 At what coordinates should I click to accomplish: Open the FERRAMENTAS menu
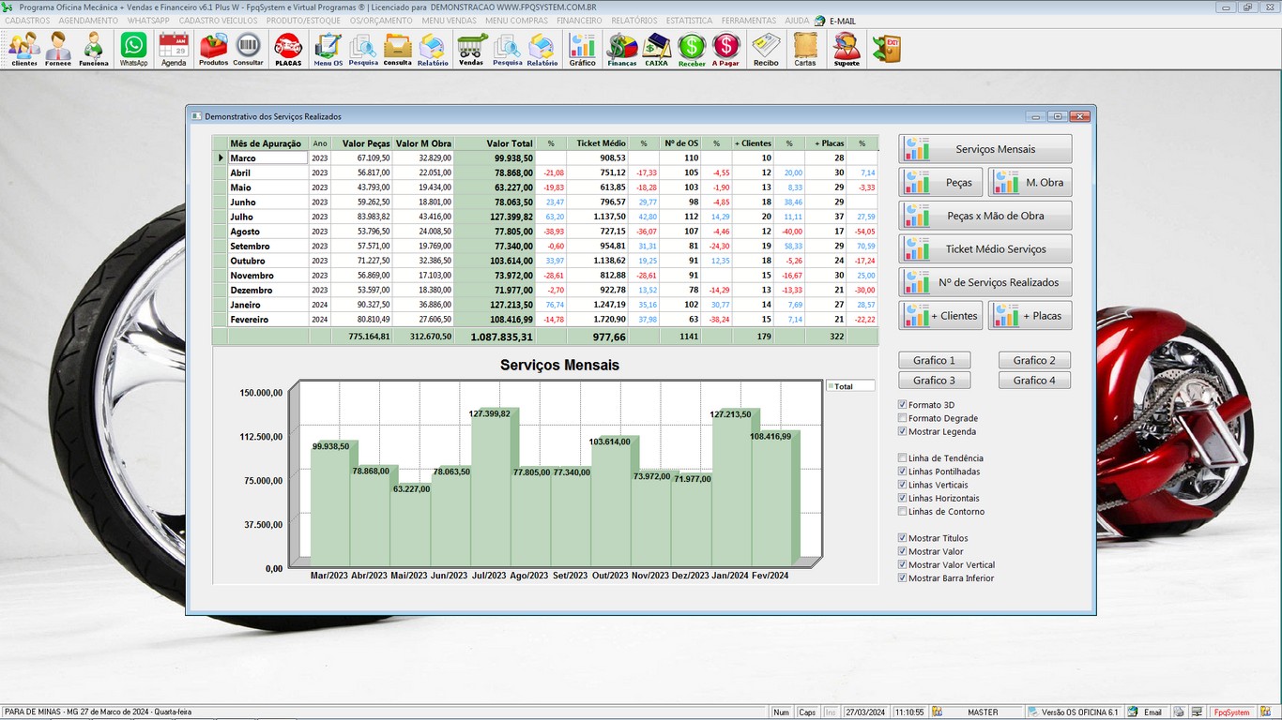[749, 21]
